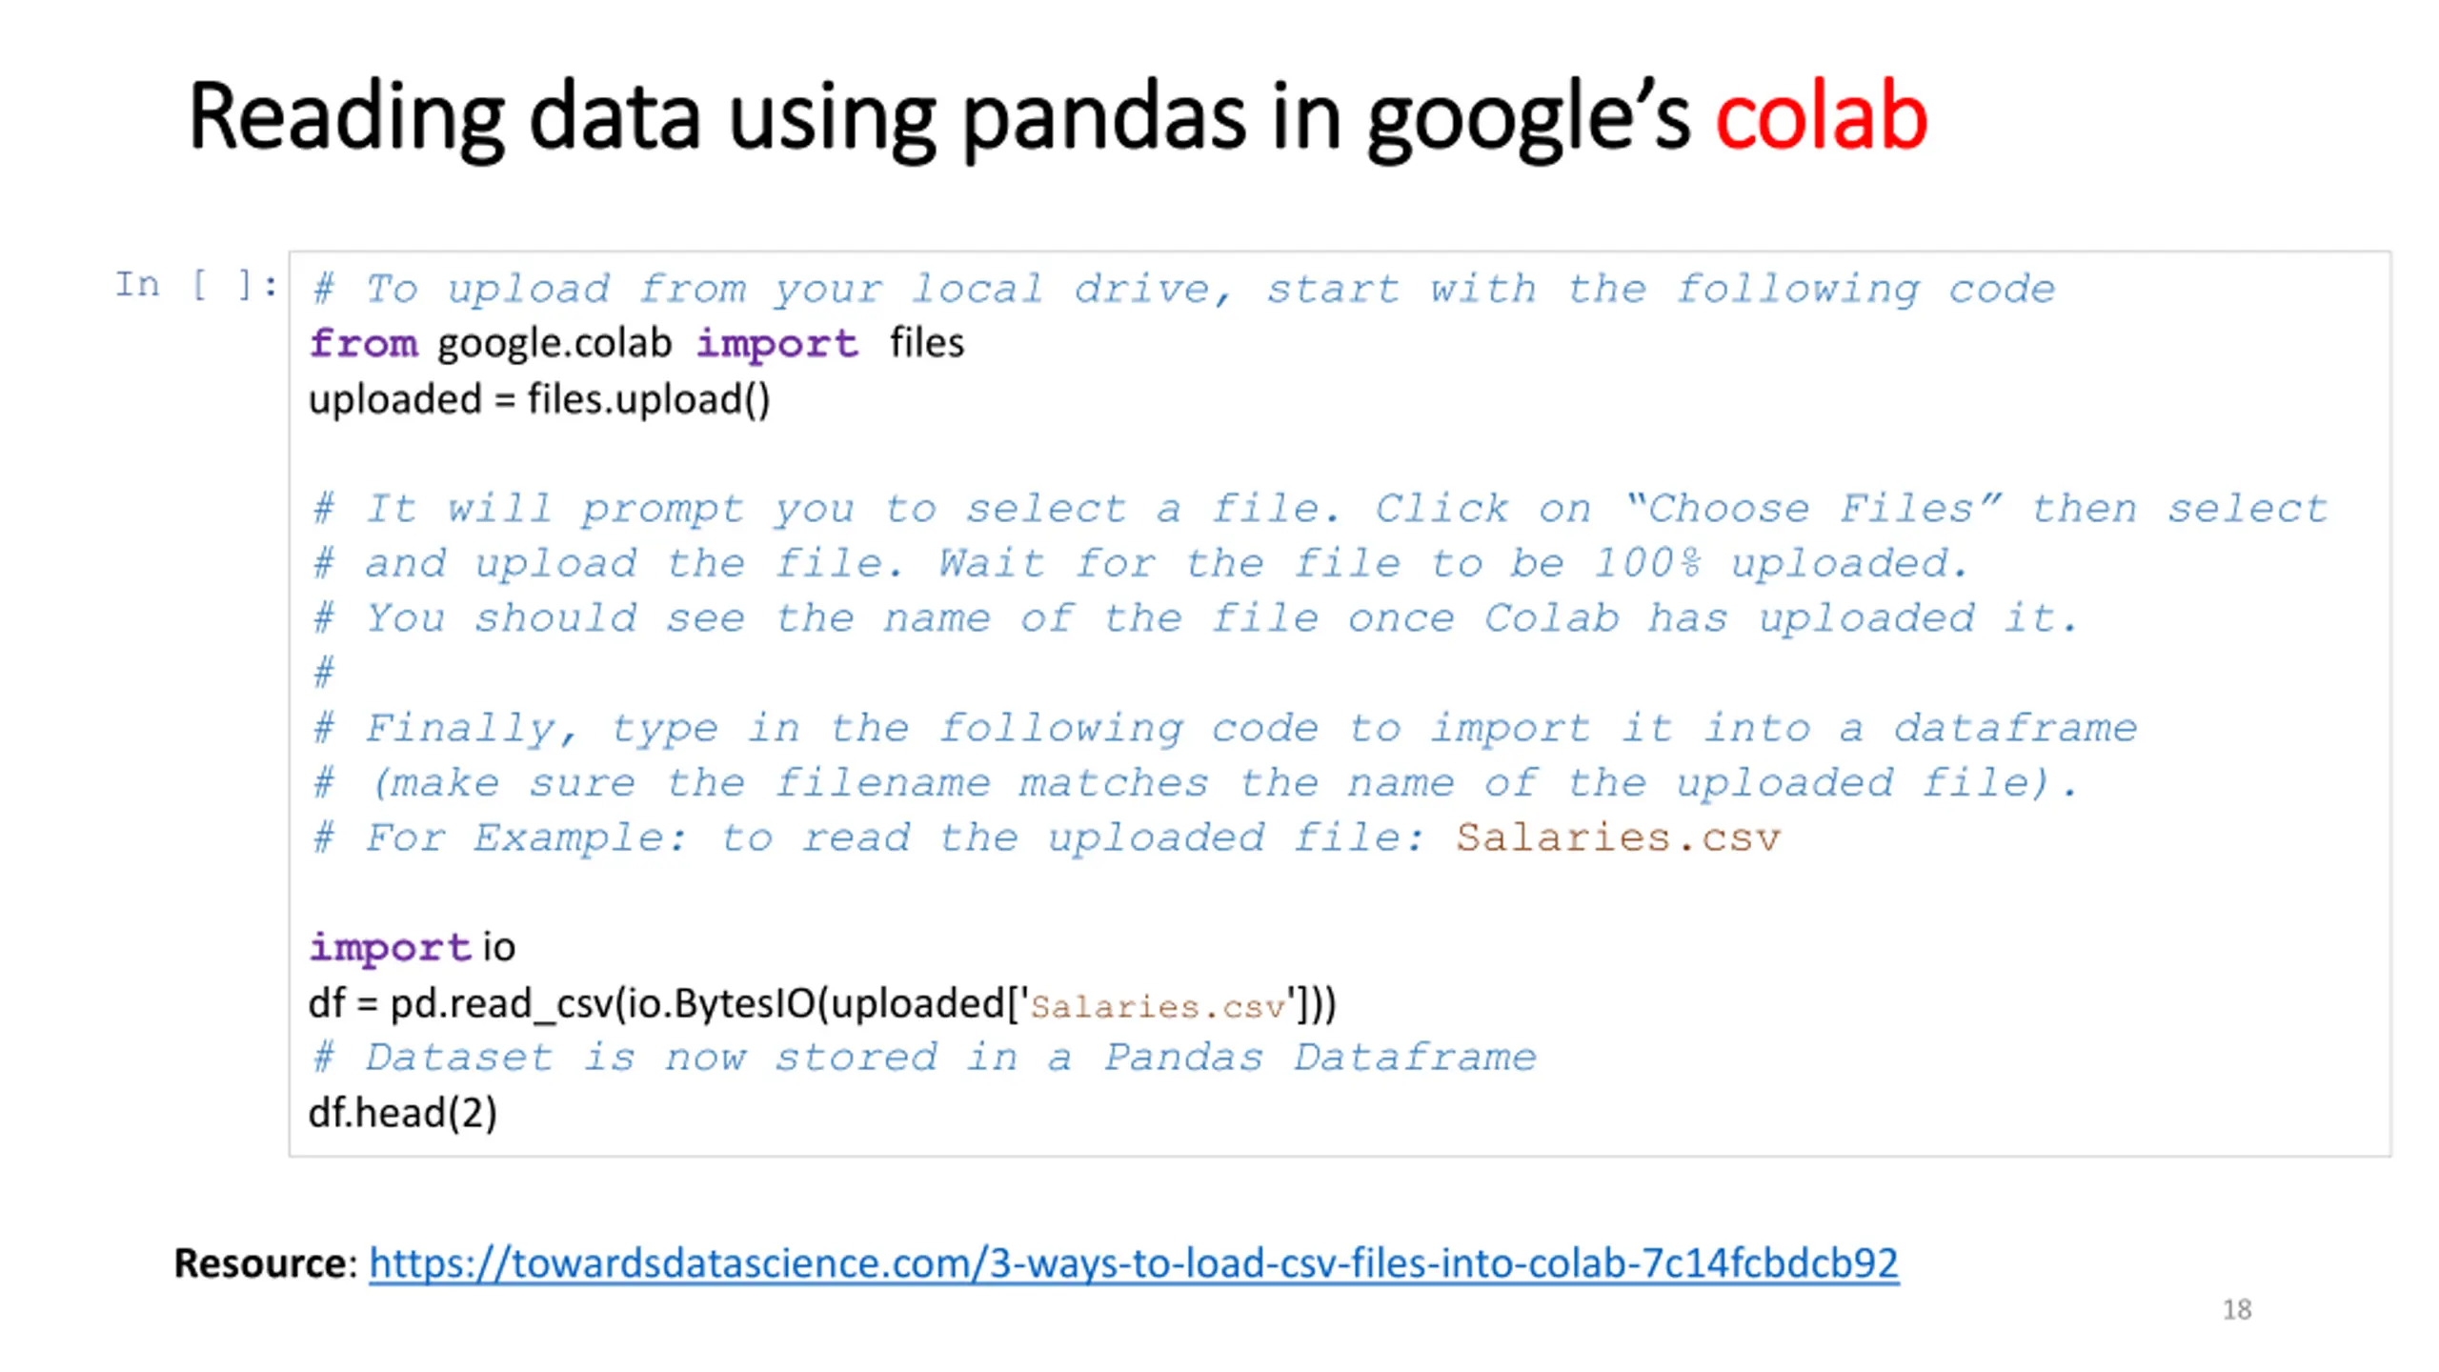
Task: Click the 'Reading data using pandas' title text
Action: tap(716, 116)
